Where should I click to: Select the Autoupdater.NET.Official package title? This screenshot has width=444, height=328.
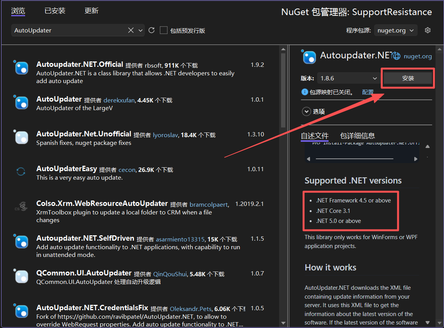click(80, 64)
